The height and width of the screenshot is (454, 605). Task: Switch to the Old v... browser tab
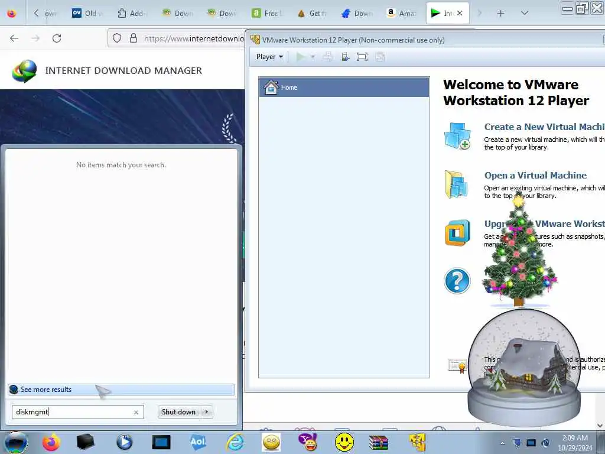87,13
